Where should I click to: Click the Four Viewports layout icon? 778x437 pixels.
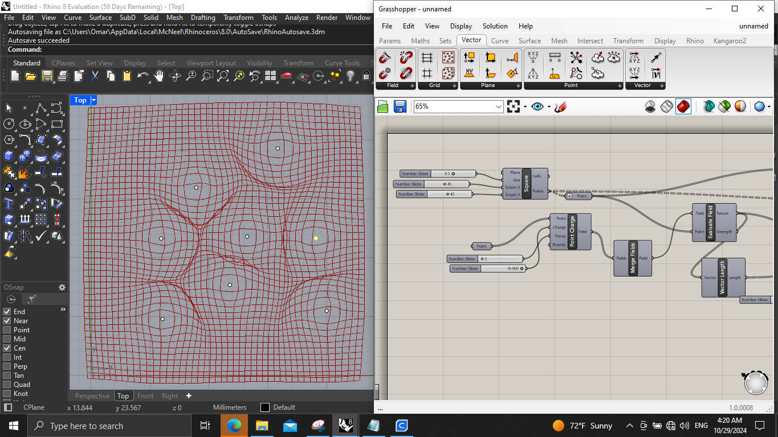[x=271, y=76]
